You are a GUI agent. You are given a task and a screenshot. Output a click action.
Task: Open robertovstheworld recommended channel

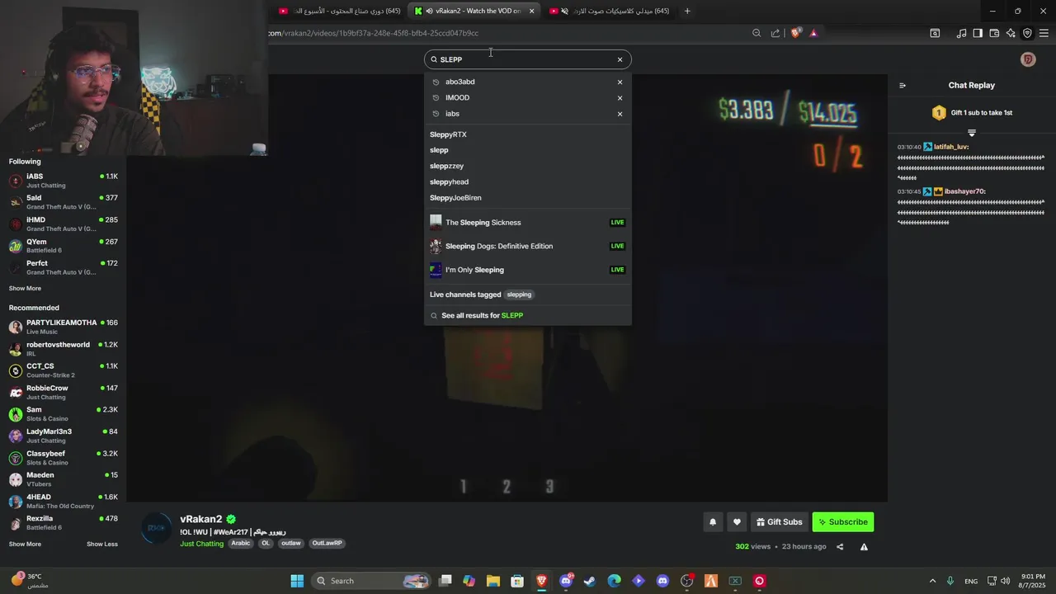click(x=64, y=348)
